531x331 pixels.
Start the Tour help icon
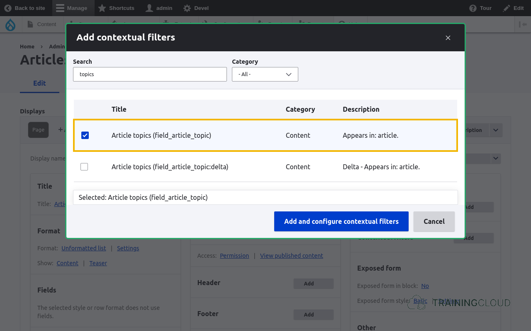(473, 8)
